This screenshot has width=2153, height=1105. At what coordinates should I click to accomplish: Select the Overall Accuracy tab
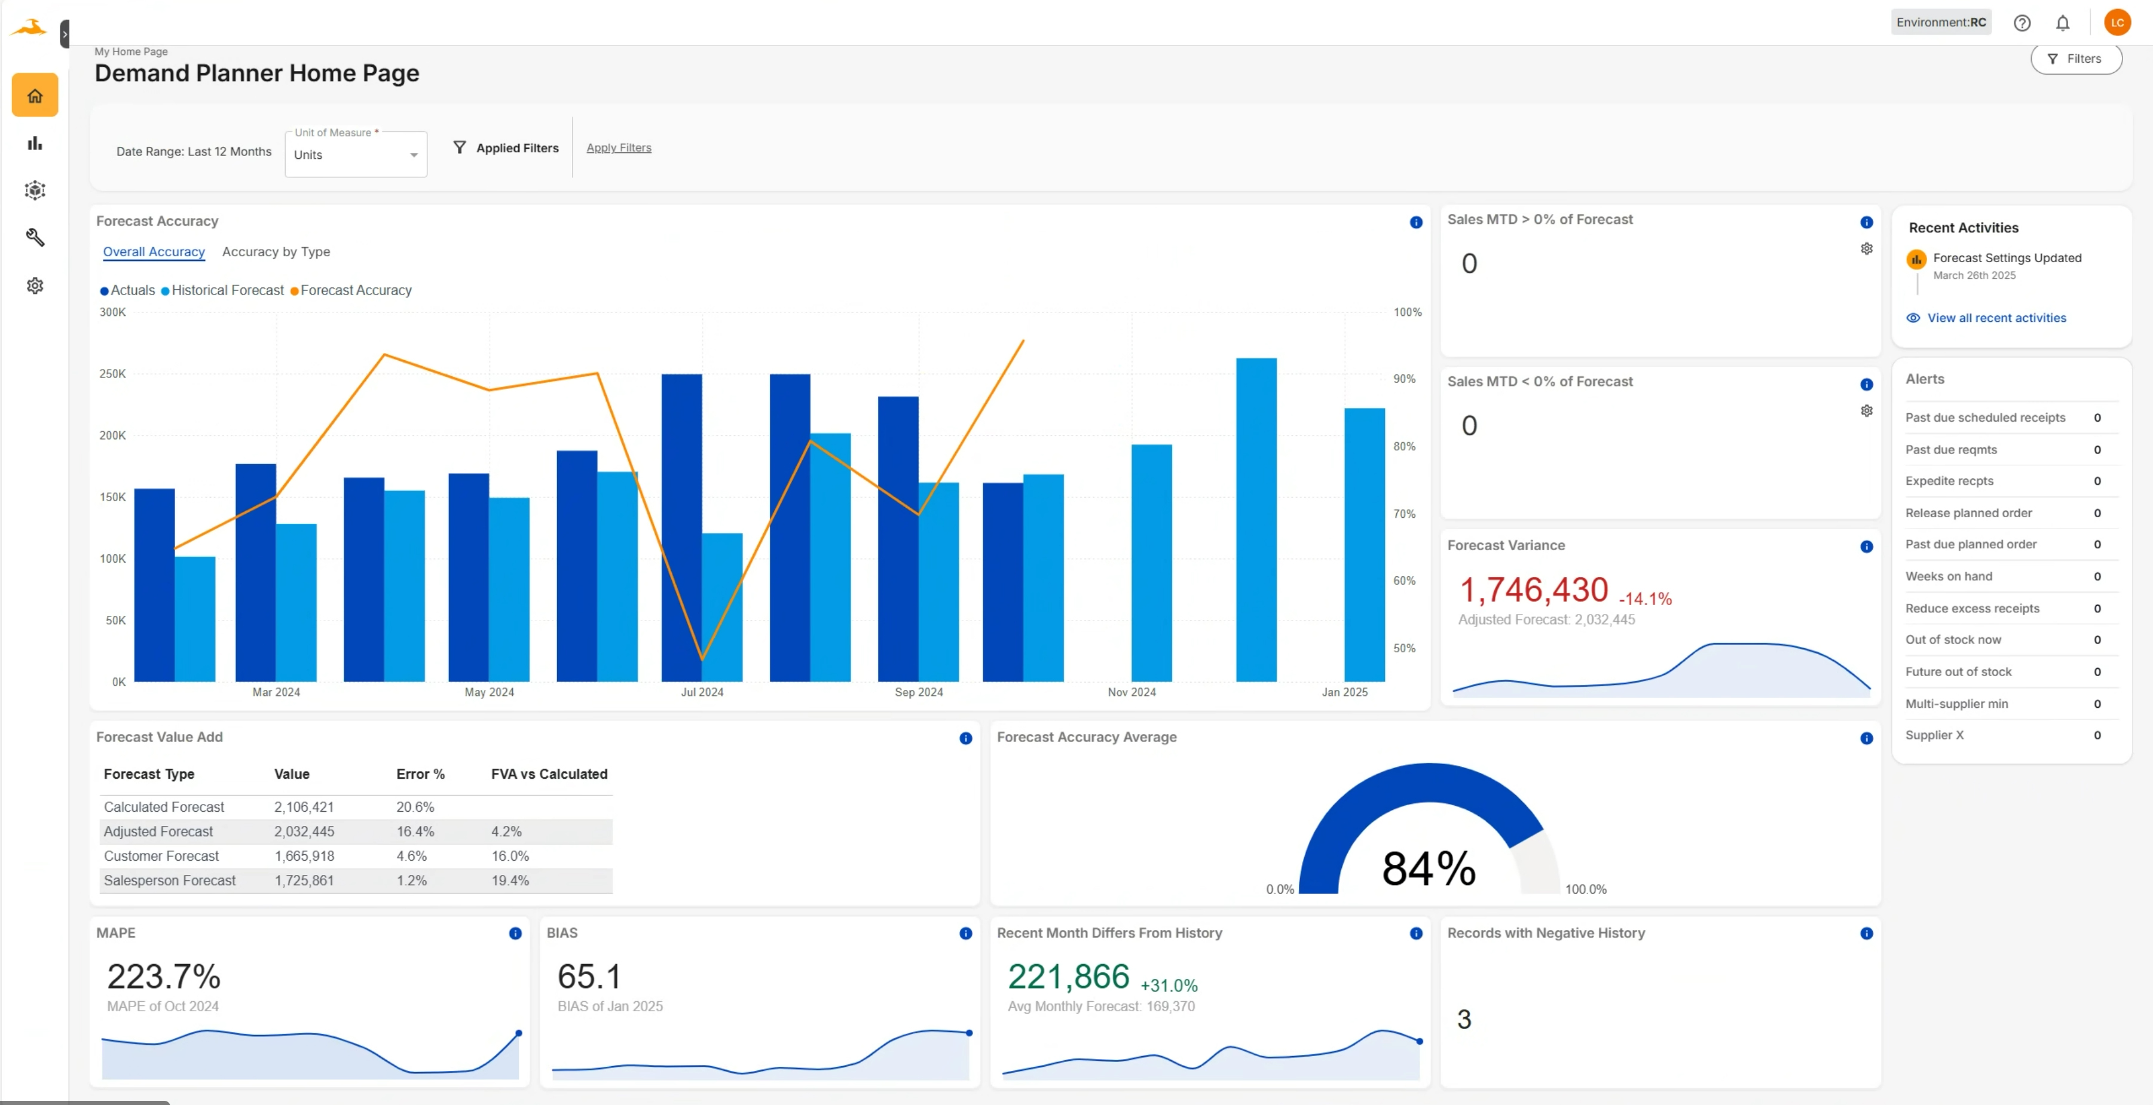154,251
